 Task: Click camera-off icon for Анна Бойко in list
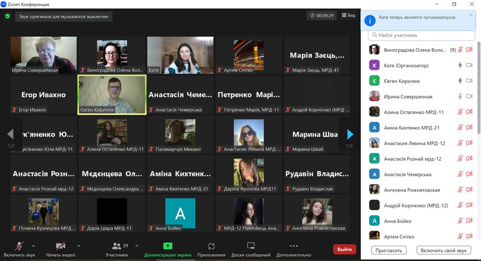pyautogui.click(x=469, y=221)
